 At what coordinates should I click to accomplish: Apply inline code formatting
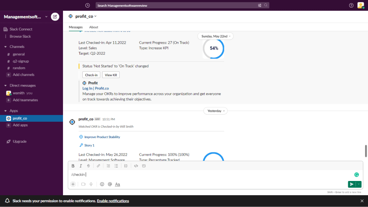pyautogui.click(x=136, y=166)
